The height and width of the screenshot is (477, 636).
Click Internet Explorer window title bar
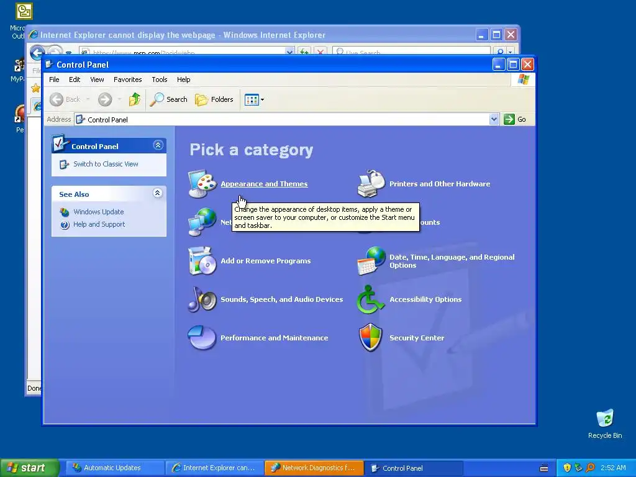click(252, 35)
